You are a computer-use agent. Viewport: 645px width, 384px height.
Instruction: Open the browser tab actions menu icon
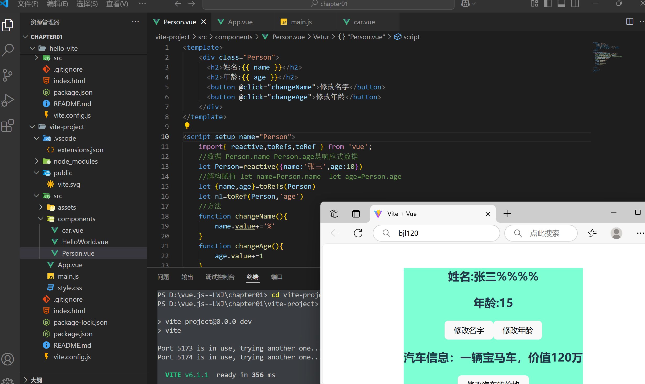click(356, 214)
